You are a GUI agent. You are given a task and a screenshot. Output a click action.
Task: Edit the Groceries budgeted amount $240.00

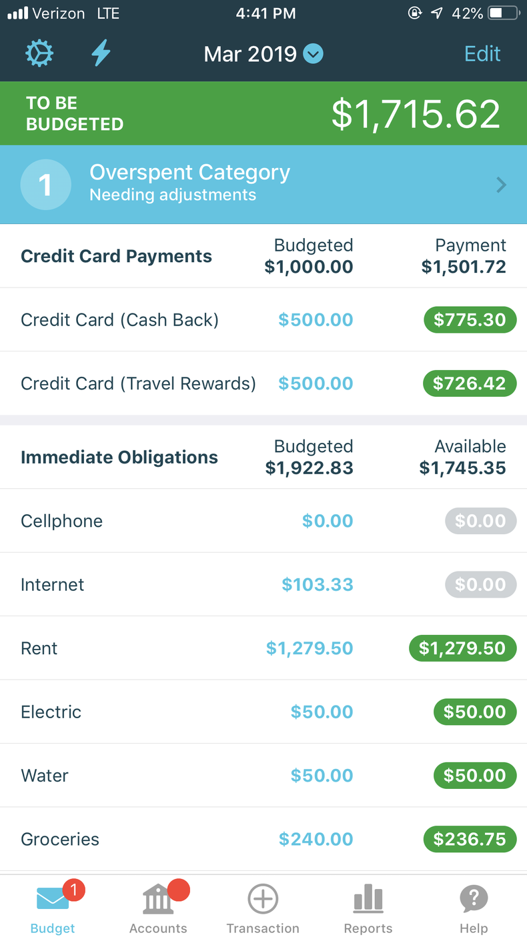[316, 839]
